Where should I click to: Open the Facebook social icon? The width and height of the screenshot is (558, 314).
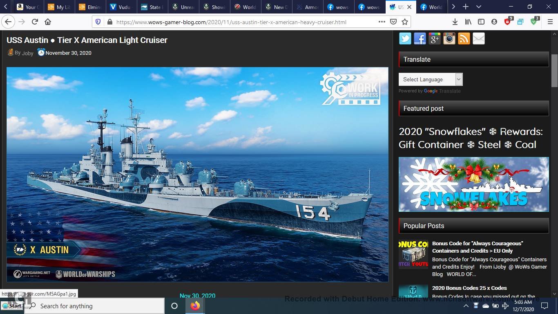(420, 38)
